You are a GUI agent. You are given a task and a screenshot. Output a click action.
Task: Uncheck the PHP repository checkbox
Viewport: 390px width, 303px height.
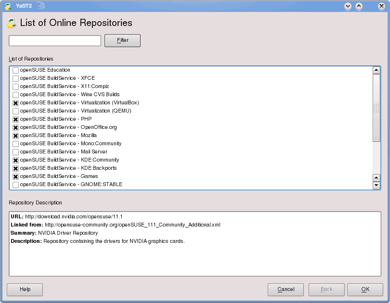click(x=15, y=119)
